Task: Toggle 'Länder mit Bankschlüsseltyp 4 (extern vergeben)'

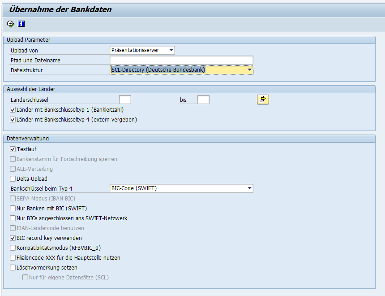Action: click(x=13, y=120)
